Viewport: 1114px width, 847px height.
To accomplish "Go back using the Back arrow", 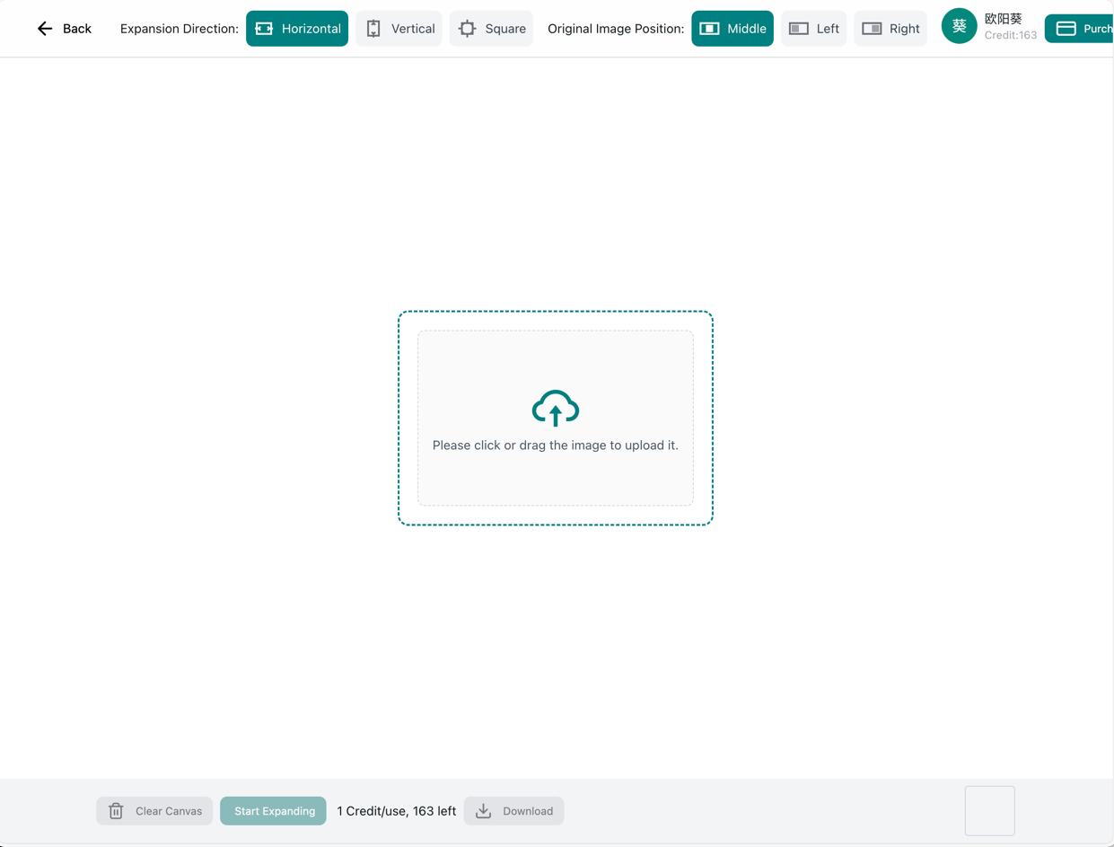I will click(64, 29).
